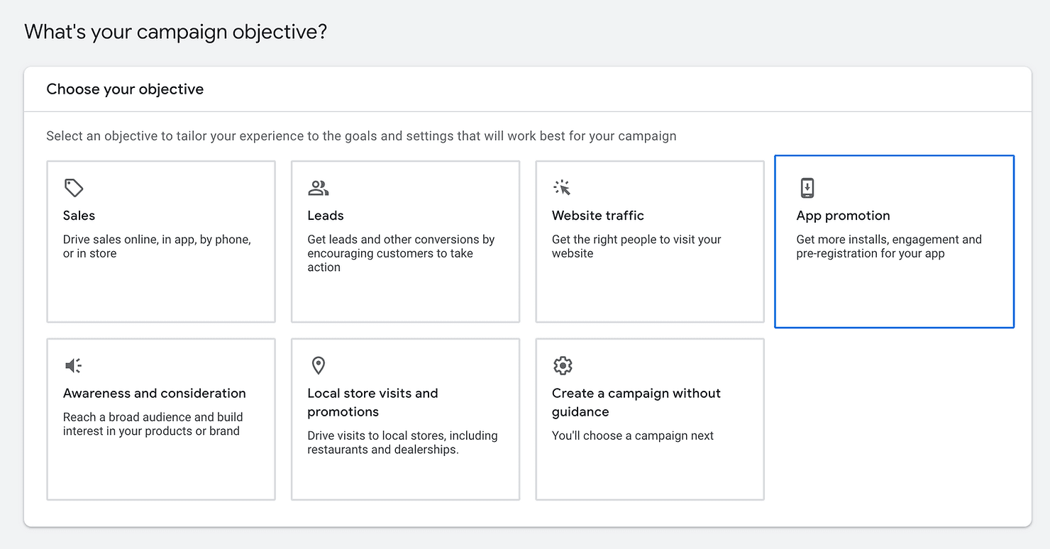Image resolution: width=1050 pixels, height=549 pixels.
Task: Select the Website traffic objective title
Action: click(x=597, y=216)
